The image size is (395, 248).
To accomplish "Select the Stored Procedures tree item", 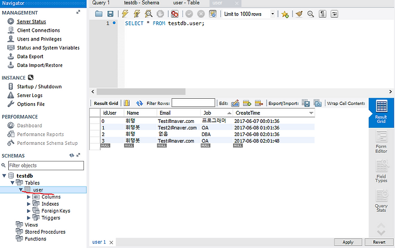I will tap(45, 232).
